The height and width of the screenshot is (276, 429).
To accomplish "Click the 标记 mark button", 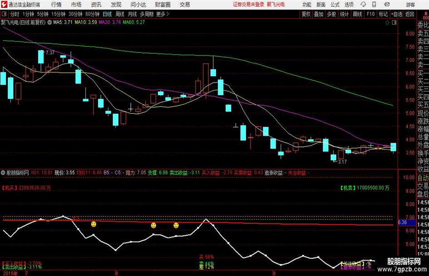I will coord(383,14).
